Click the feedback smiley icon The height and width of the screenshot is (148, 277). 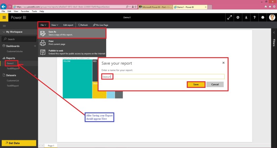pos(263,17)
